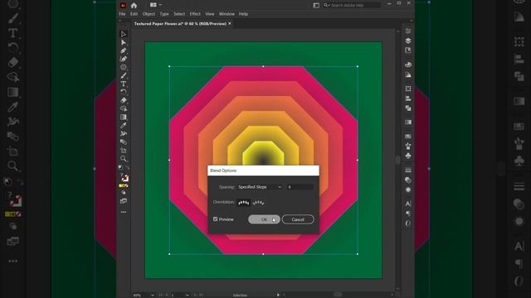Select the Artboard tool
Viewport: 531px width, 298px height.
click(124, 150)
